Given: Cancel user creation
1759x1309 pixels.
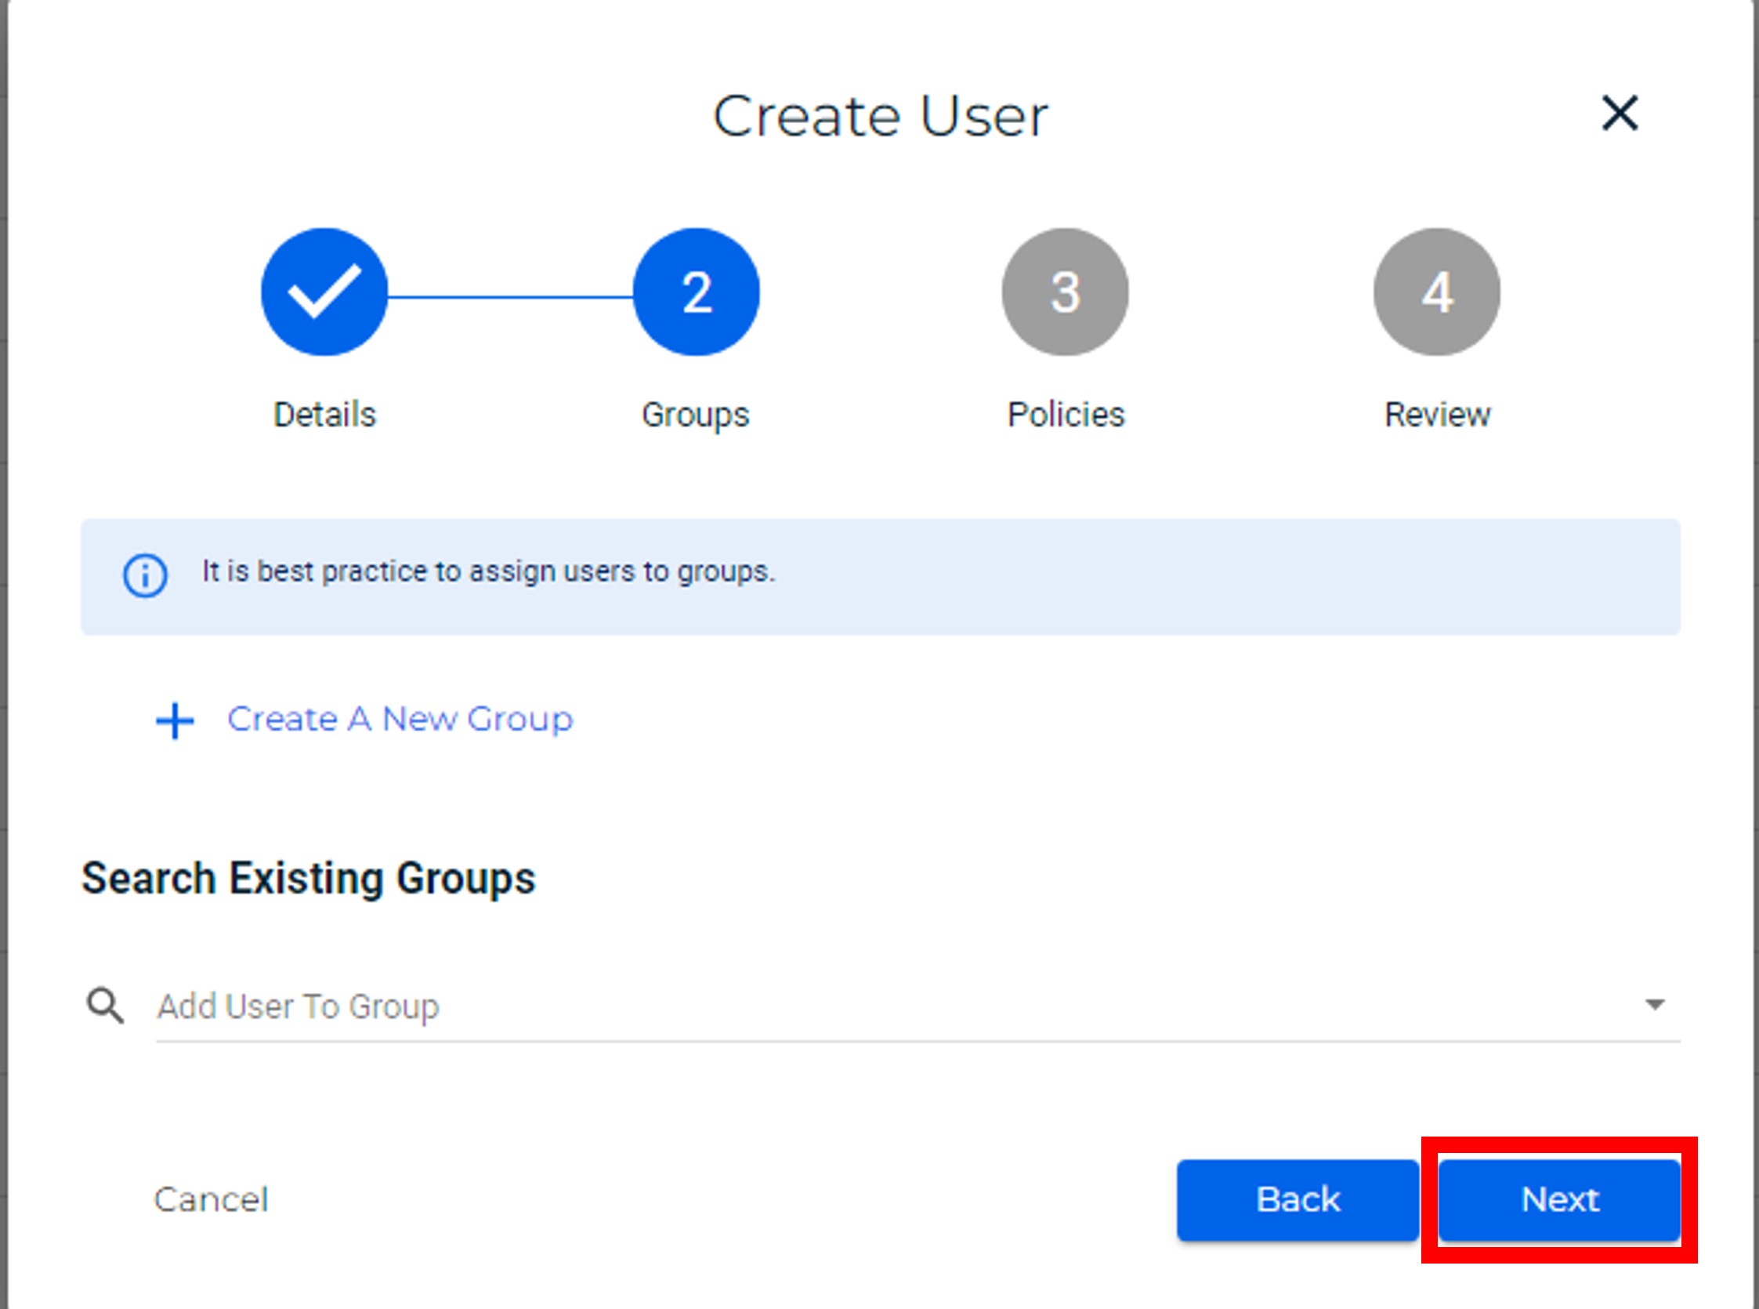Looking at the screenshot, I should (x=211, y=1199).
